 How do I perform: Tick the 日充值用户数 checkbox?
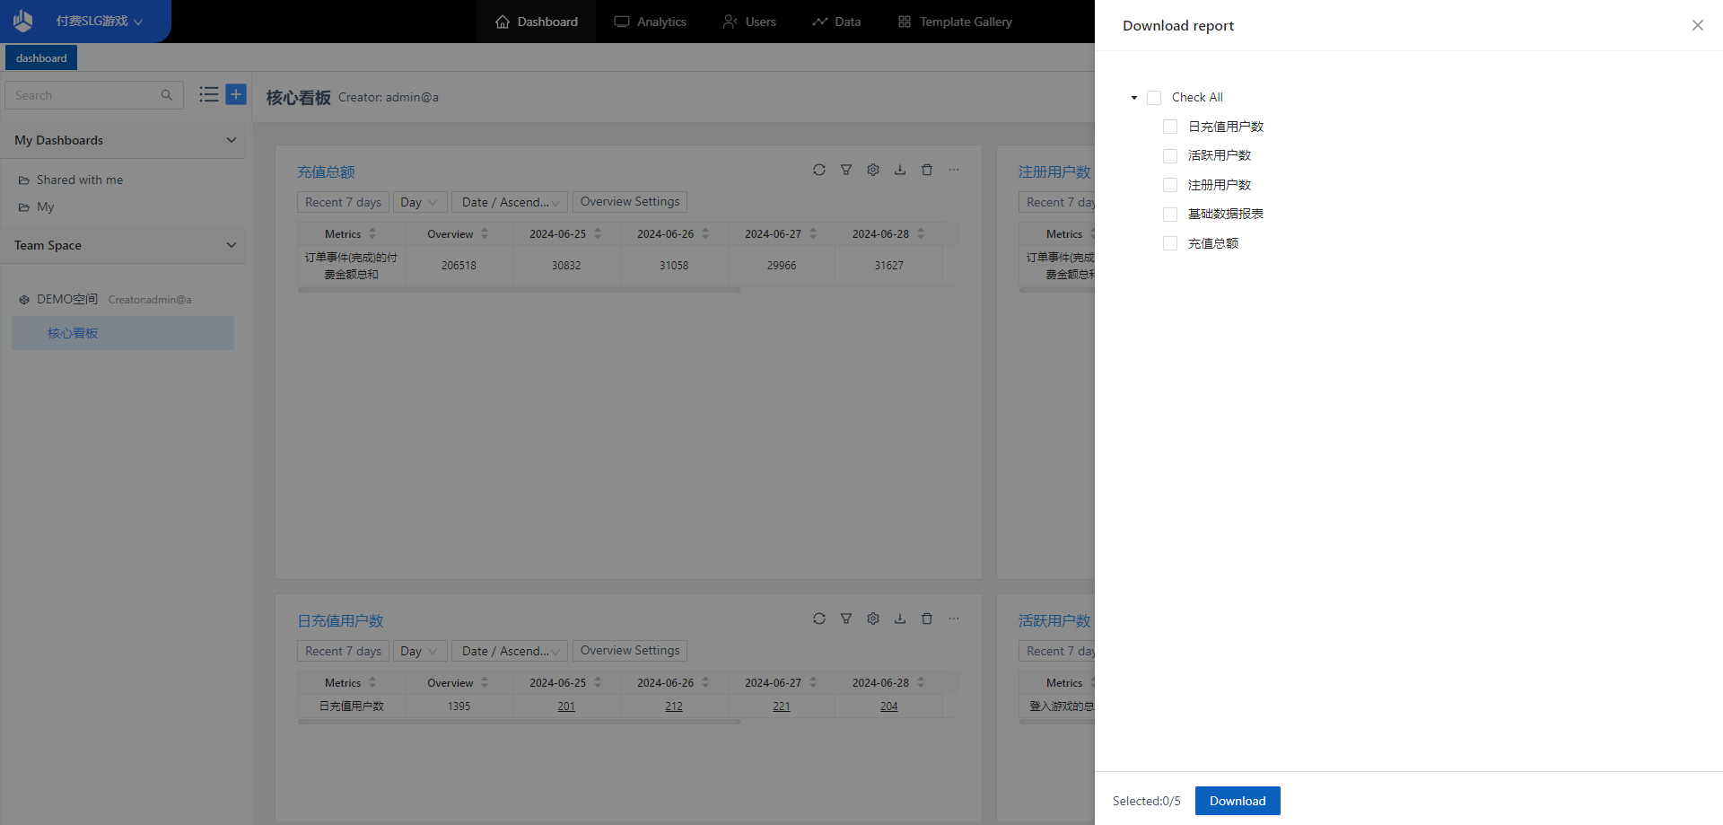coord(1170,127)
